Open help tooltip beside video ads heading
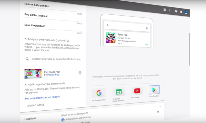This screenshot has width=206, height=123. click(68, 41)
